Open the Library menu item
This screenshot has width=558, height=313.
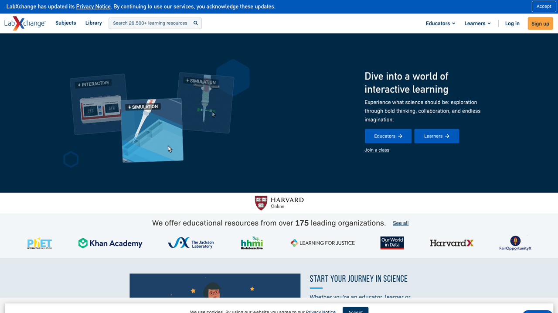click(x=94, y=23)
